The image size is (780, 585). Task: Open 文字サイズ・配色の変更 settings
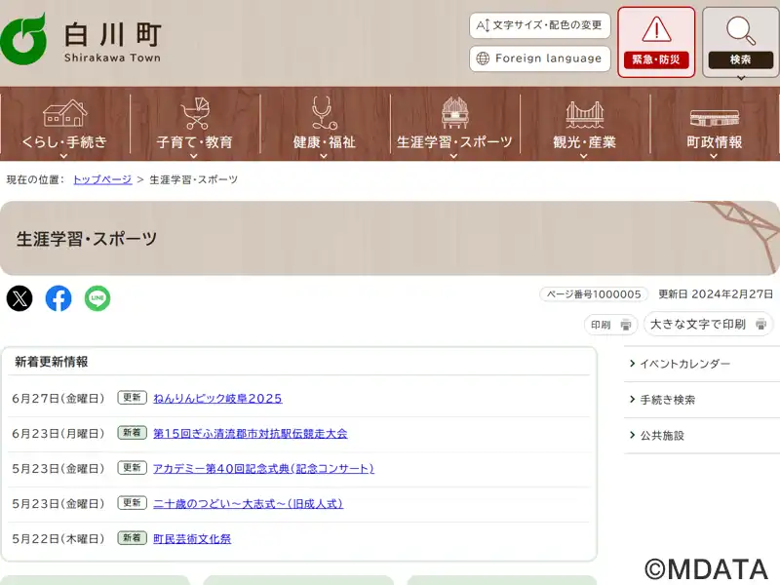pos(540,25)
